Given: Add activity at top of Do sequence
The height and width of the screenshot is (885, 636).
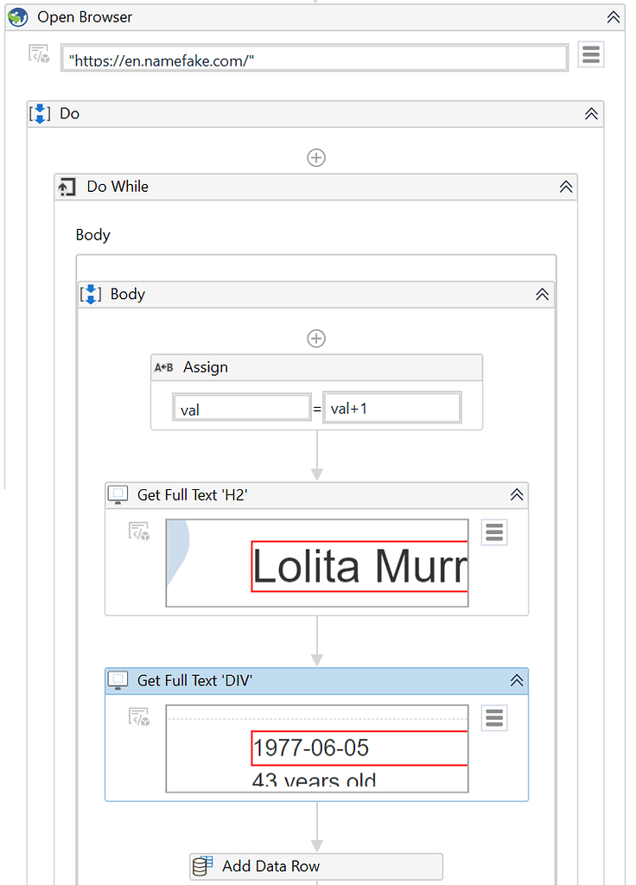Looking at the screenshot, I should [316, 157].
